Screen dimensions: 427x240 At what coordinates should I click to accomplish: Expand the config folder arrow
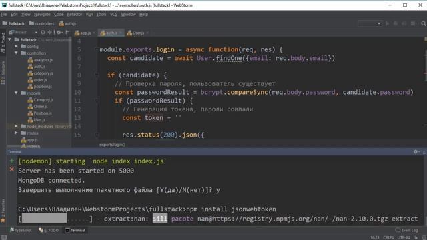click(16, 46)
